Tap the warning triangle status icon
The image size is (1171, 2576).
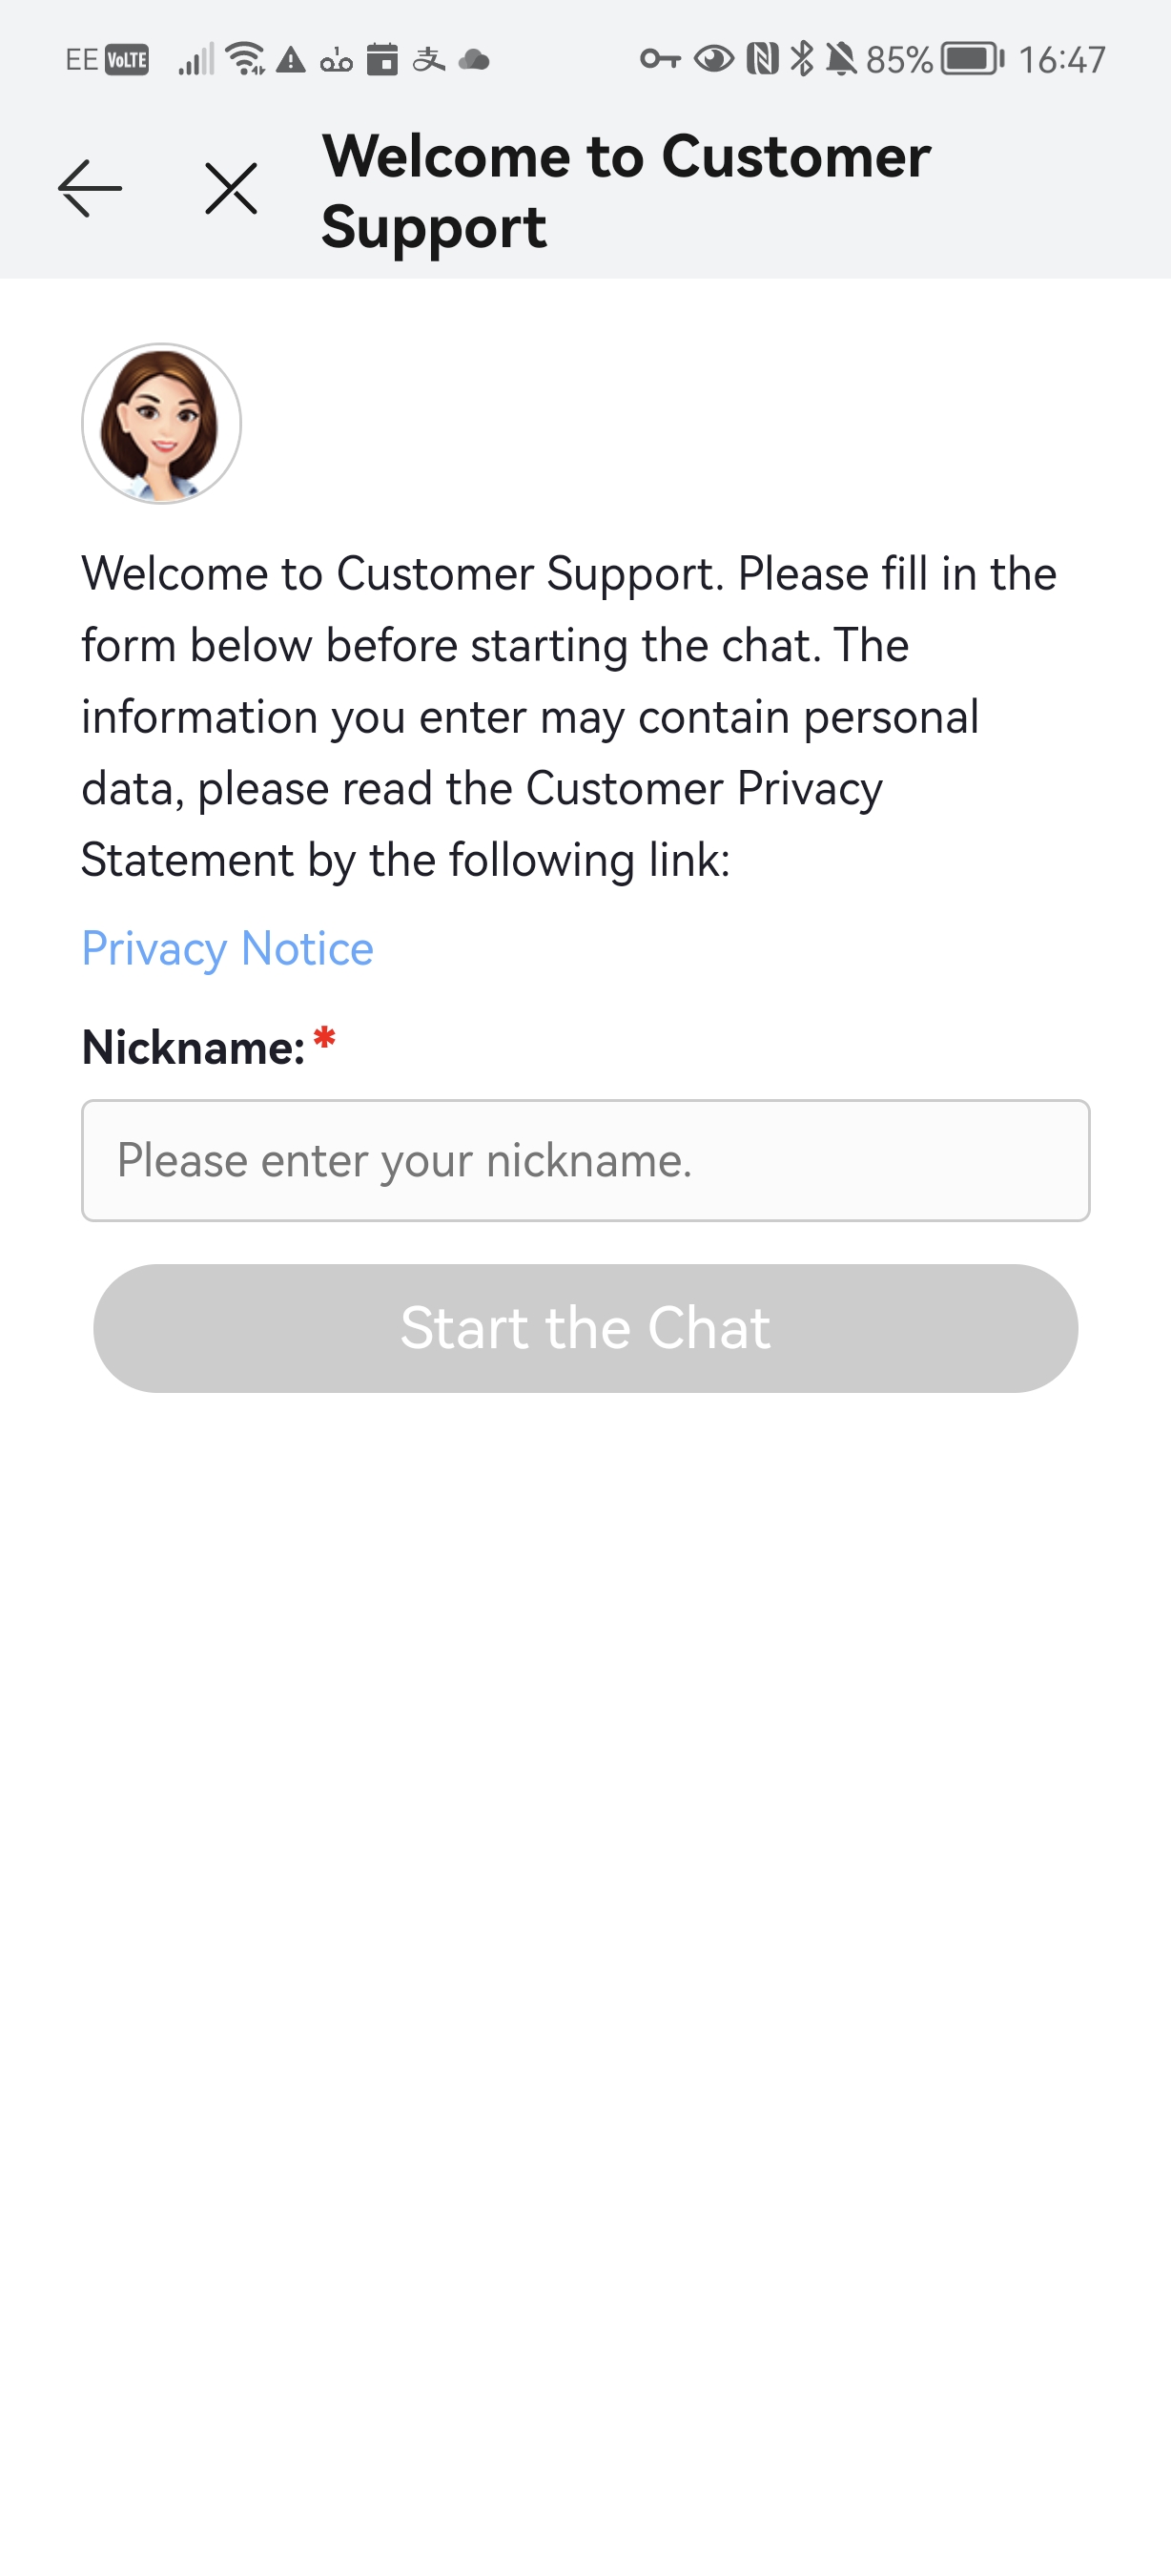[x=291, y=60]
